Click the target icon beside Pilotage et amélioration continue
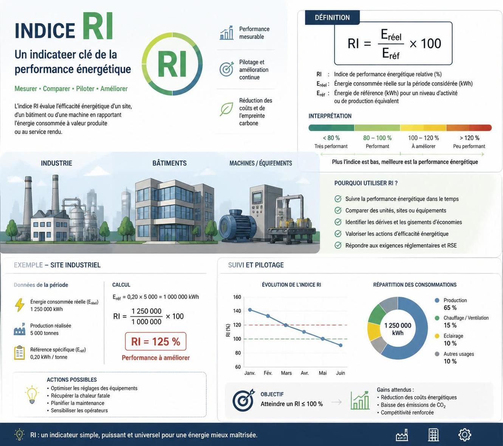The image size is (503, 446). pos(226,69)
